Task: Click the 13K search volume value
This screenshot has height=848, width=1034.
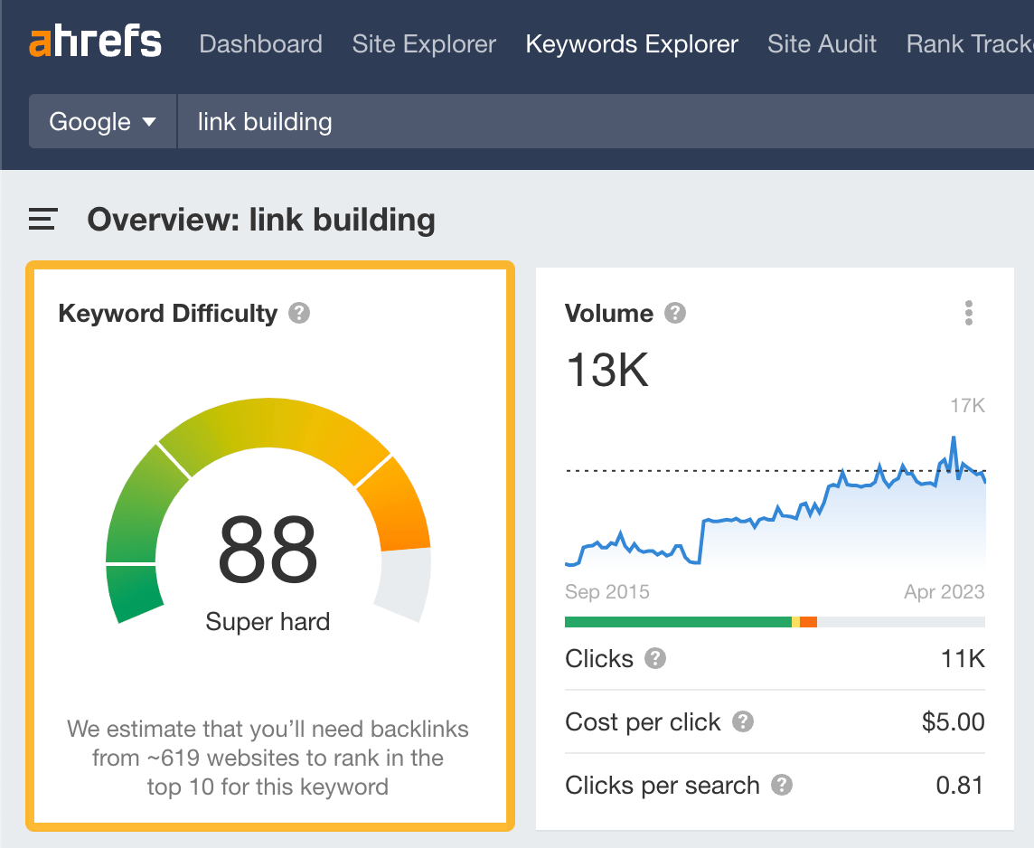Action: 606,371
